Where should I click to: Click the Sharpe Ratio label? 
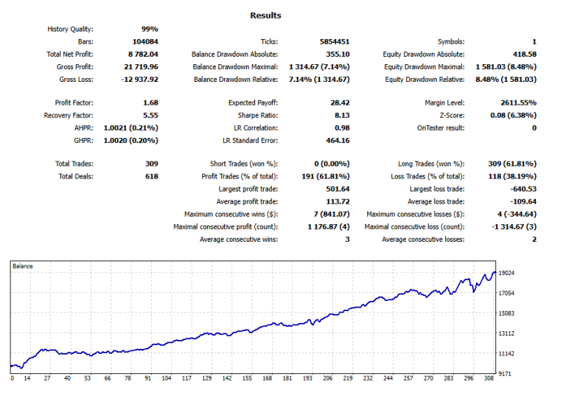[258, 116]
